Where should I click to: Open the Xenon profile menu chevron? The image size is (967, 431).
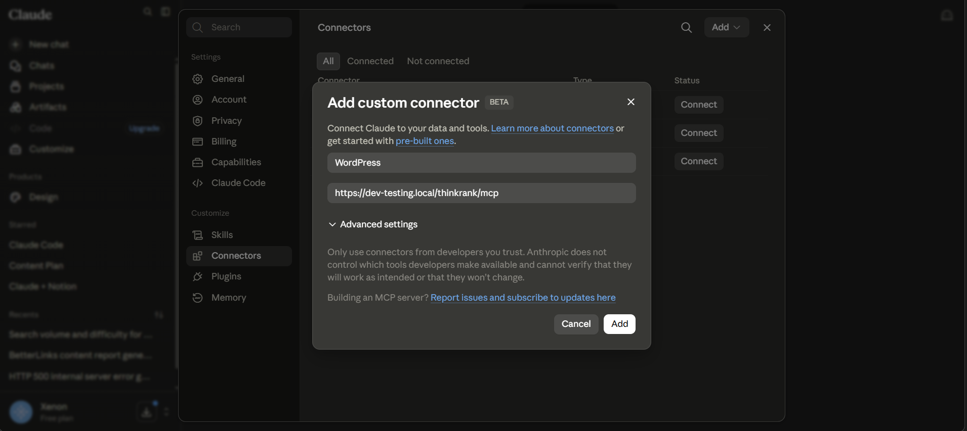pyautogui.click(x=166, y=412)
